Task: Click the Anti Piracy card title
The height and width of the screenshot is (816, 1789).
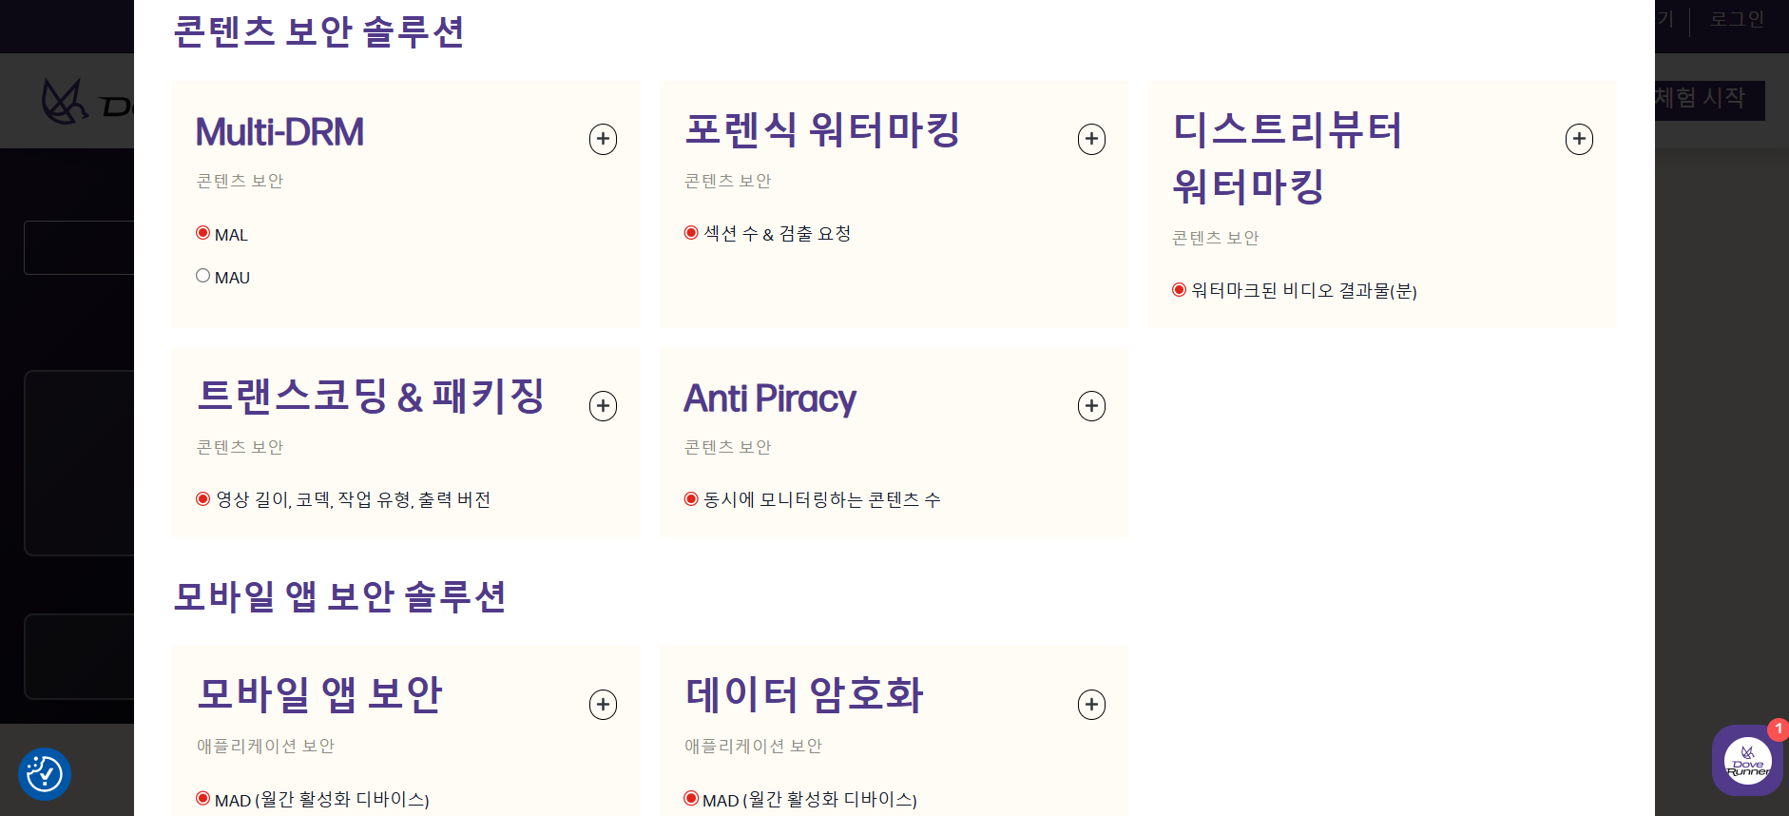Action: pos(770,398)
